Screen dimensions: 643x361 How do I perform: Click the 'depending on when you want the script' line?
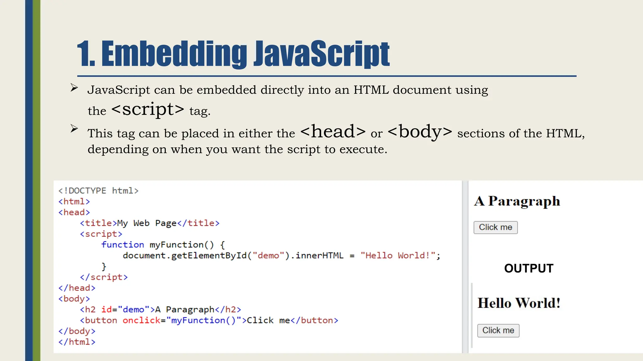(x=237, y=149)
